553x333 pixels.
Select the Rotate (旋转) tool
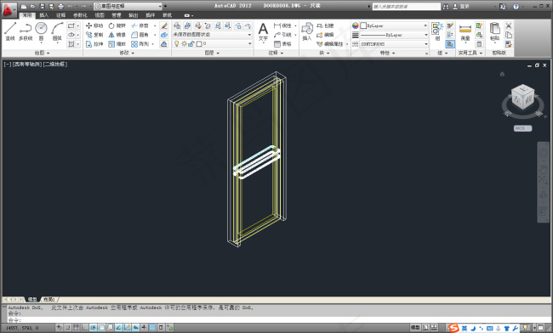point(117,25)
